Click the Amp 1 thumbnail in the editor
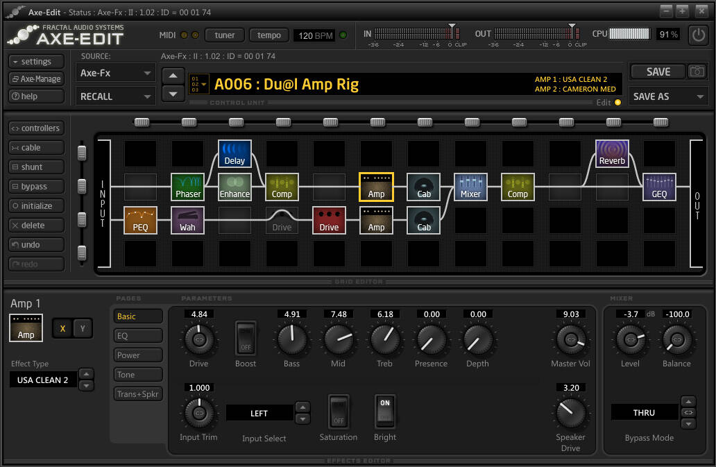This screenshot has width=716, height=467. (26, 328)
